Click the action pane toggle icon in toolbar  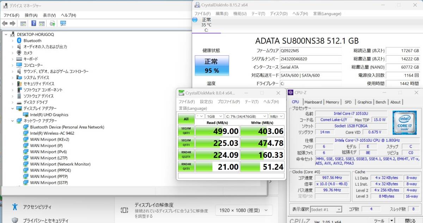tap(42, 24)
